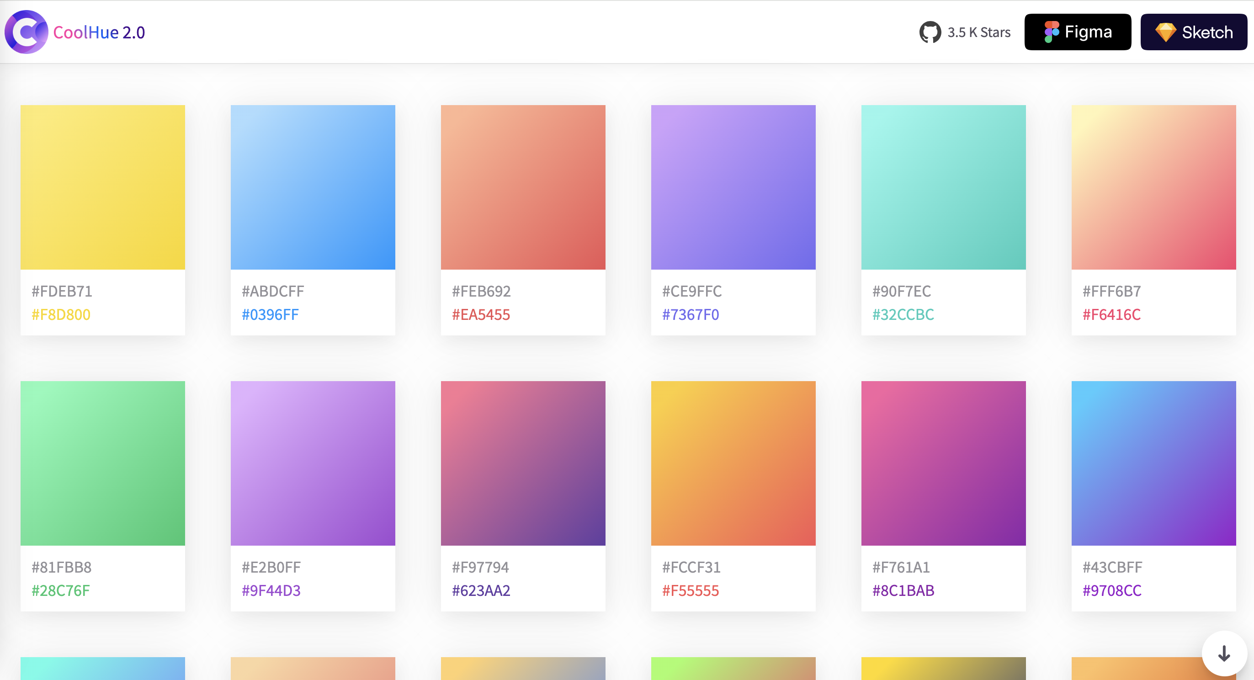
Task: Open the Sketch download button
Action: point(1193,32)
